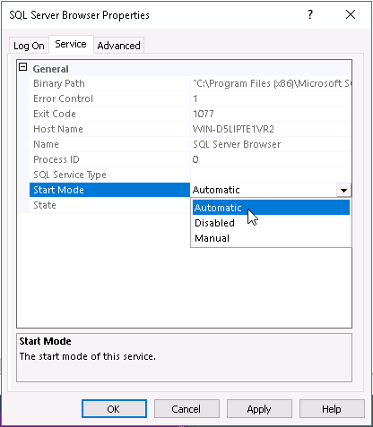This screenshot has width=373, height=427.
Task: Select the Host Name property label
Action: [x=58, y=129]
